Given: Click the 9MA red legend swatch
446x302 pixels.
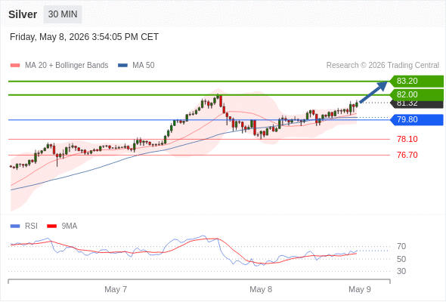Looking at the screenshot, I should (51, 226).
